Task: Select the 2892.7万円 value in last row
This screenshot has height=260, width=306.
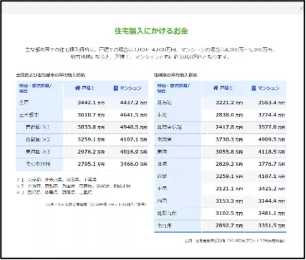Action: (x=229, y=226)
